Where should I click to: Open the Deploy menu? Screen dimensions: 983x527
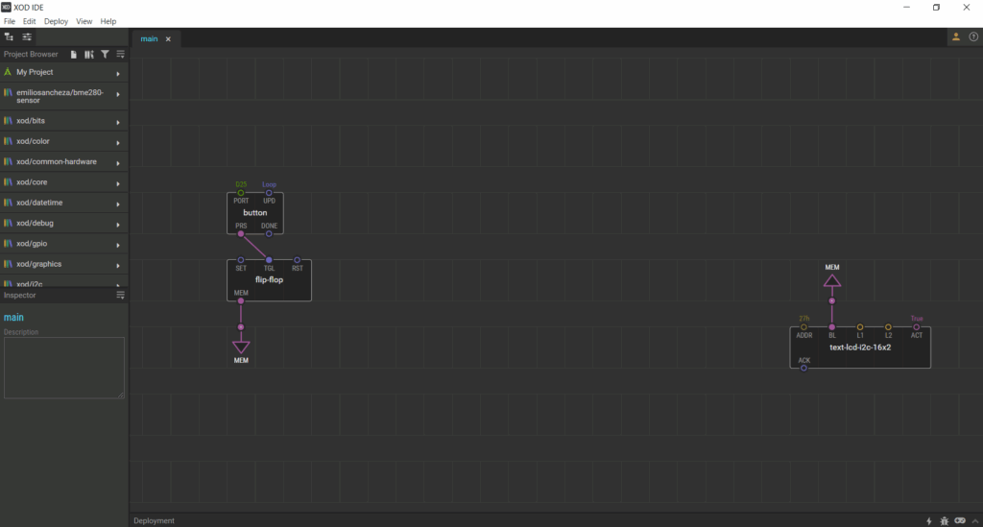point(56,21)
